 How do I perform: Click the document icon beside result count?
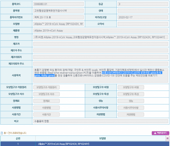[x=2, y=133]
